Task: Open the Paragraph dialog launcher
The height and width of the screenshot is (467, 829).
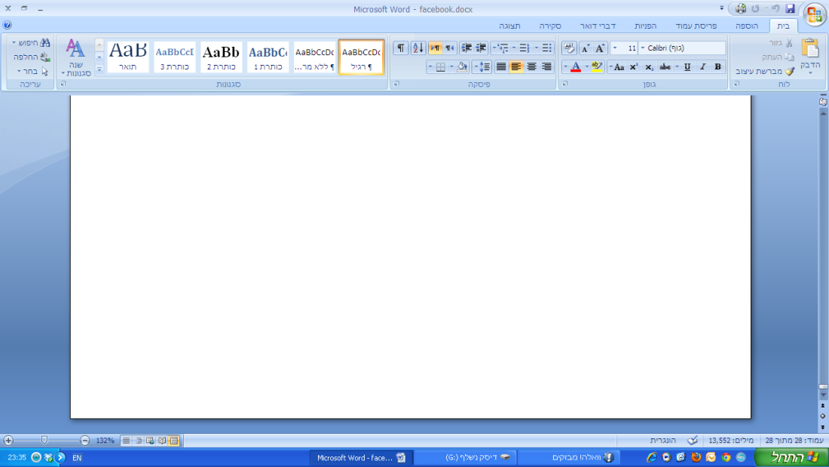Action: pyautogui.click(x=396, y=84)
